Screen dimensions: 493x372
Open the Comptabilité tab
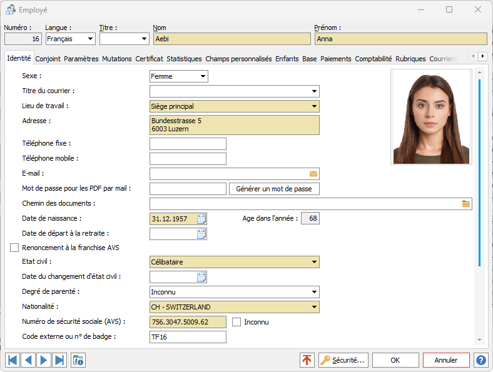[x=373, y=59]
